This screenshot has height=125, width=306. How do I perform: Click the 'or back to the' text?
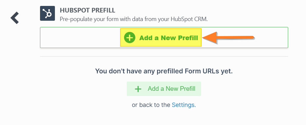coord(151,105)
